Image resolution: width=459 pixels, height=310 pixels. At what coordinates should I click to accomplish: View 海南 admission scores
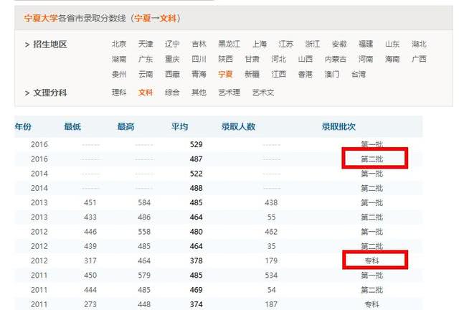coord(392,59)
